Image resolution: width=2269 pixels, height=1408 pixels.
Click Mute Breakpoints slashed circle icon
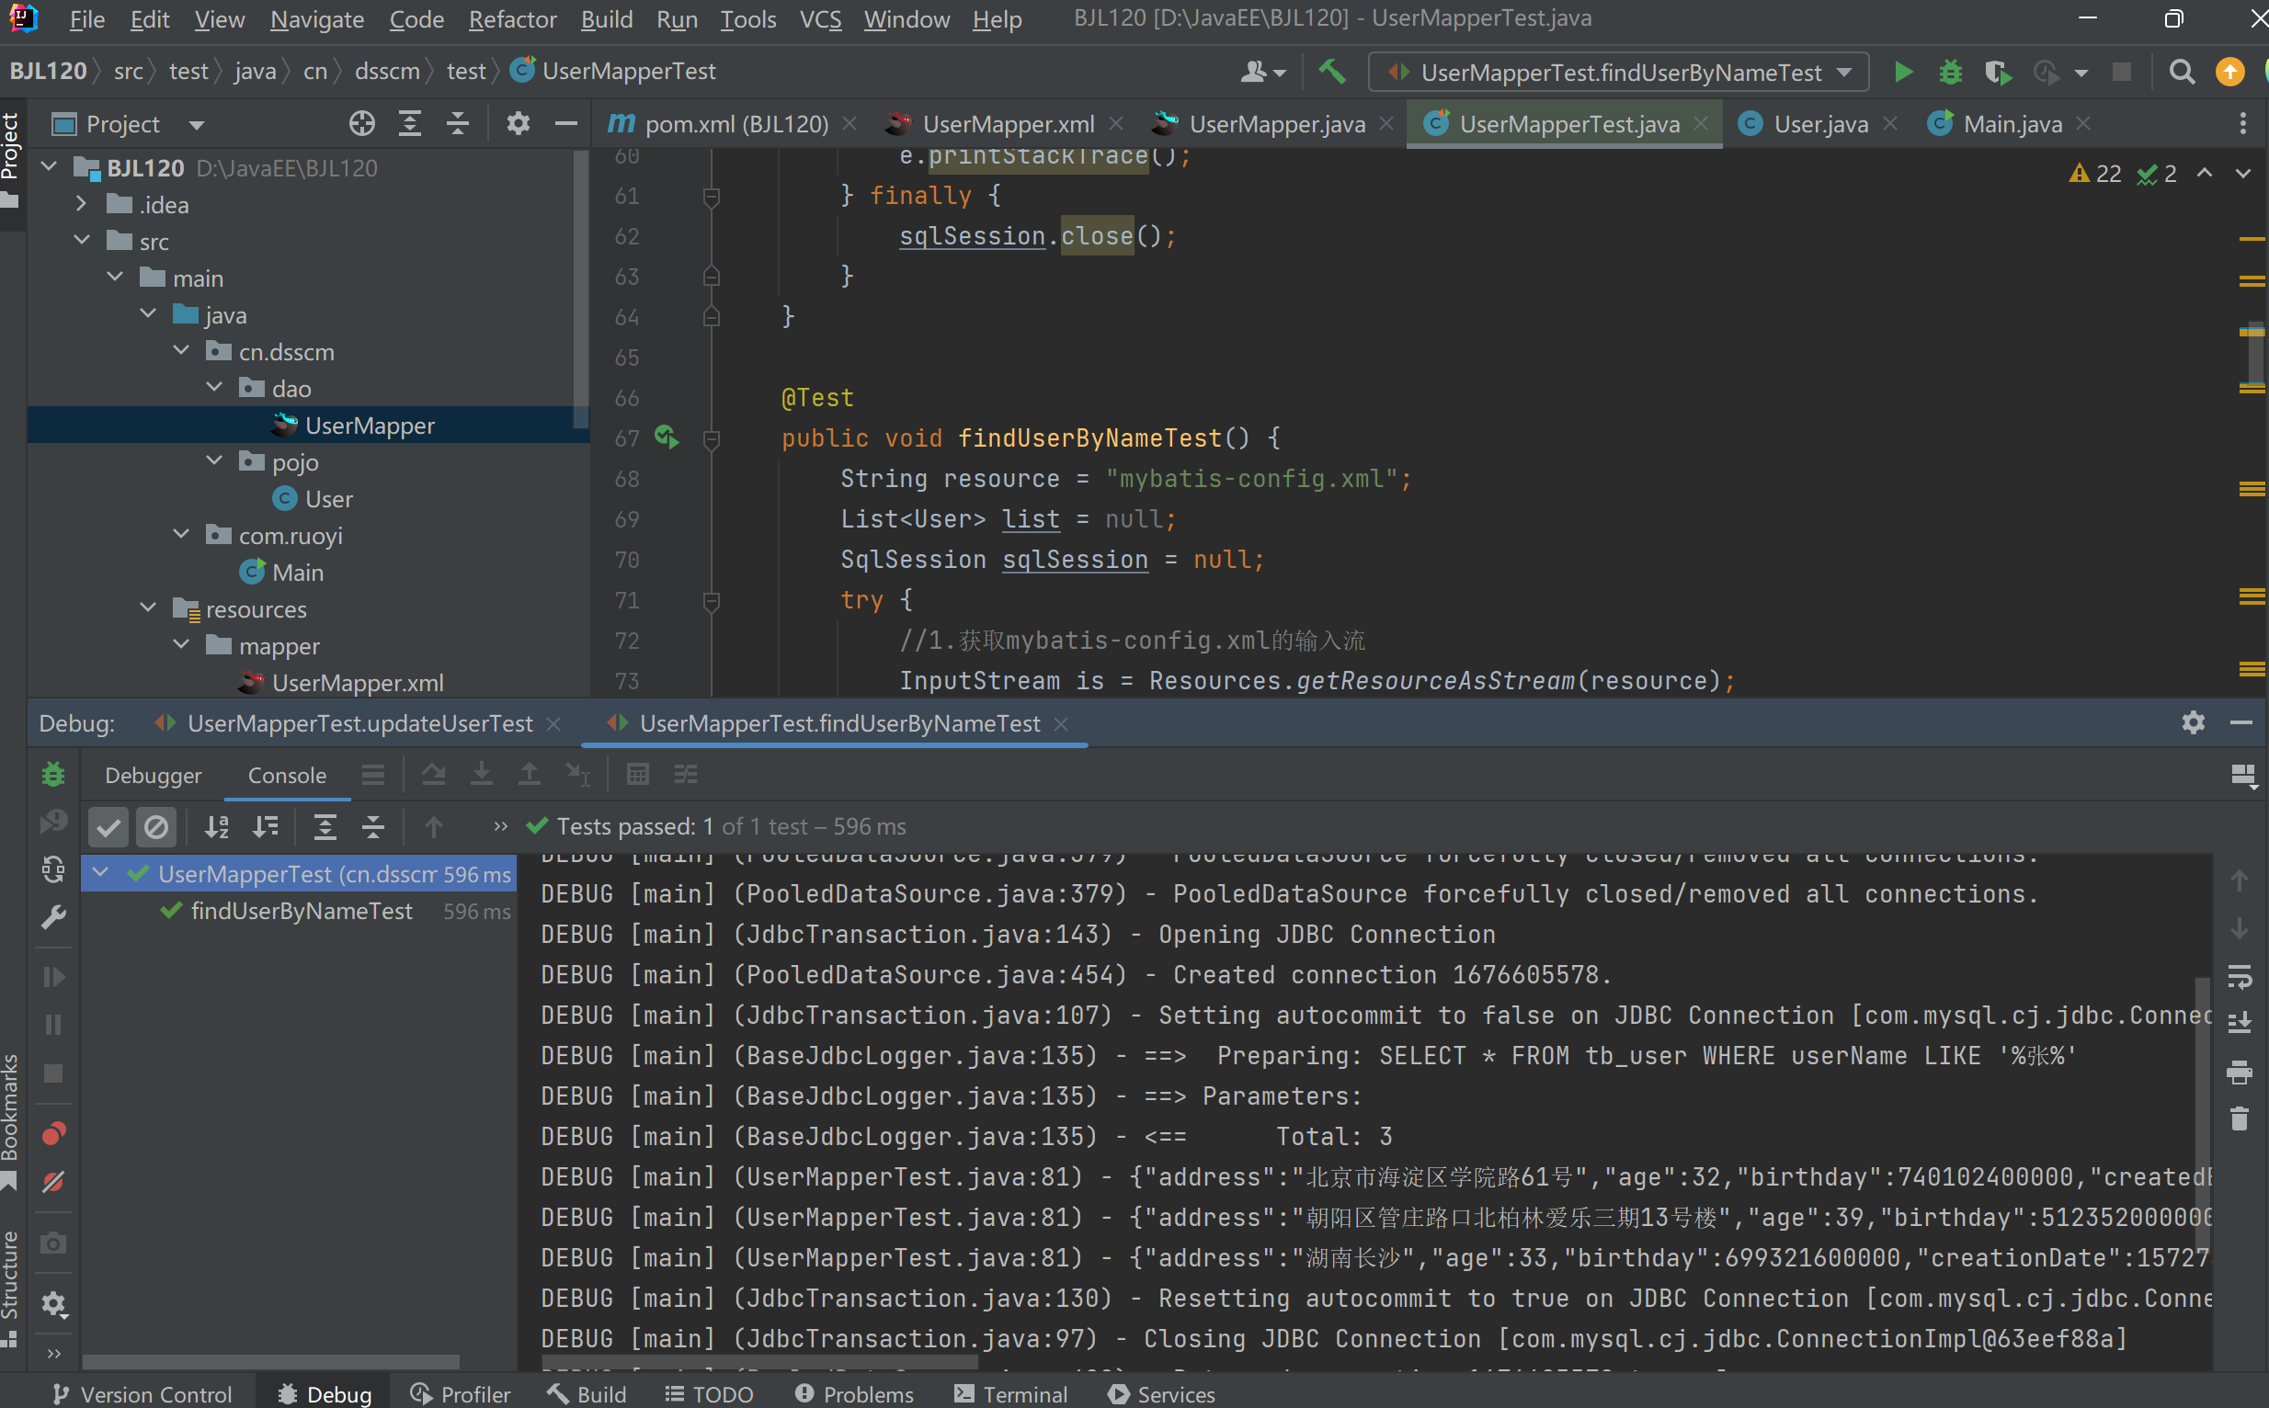54,1182
